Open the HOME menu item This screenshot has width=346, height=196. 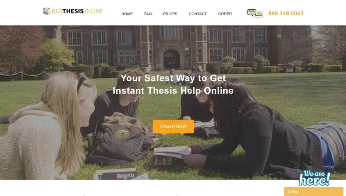[x=127, y=14]
